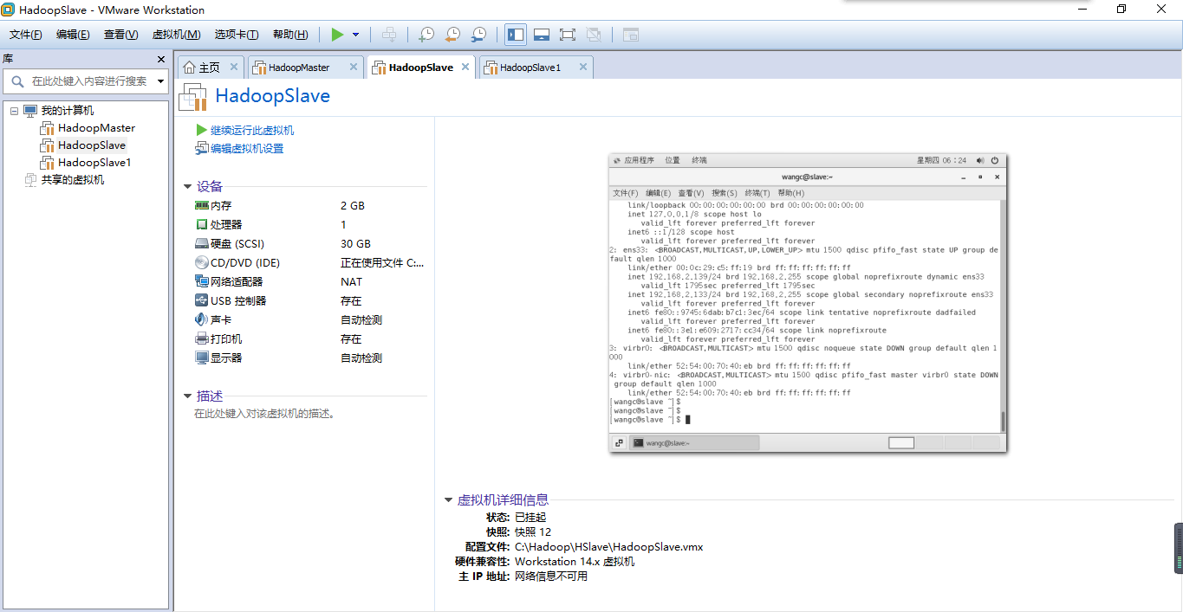Toggle the library sidebar view icon
This screenshot has width=1183, height=612.
point(516,35)
